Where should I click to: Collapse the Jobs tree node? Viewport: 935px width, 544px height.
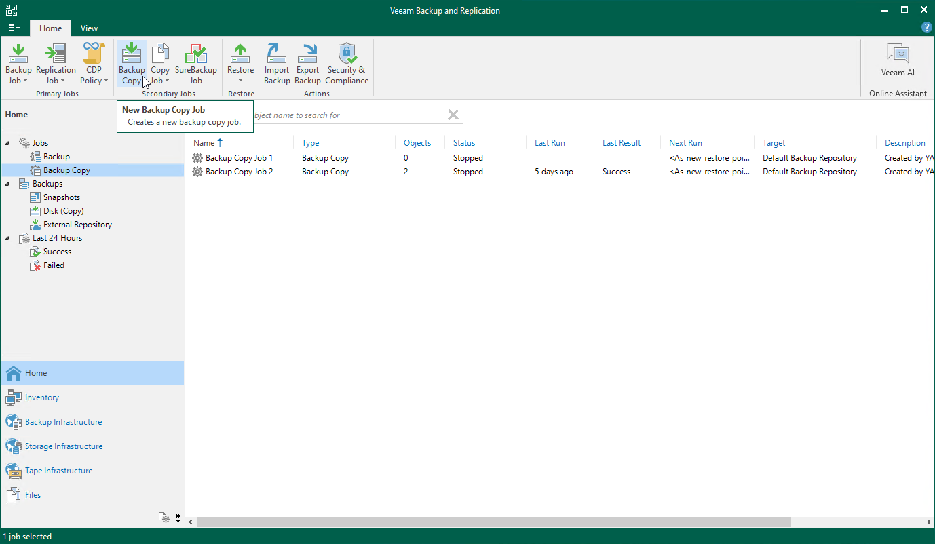pyautogui.click(x=8, y=143)
